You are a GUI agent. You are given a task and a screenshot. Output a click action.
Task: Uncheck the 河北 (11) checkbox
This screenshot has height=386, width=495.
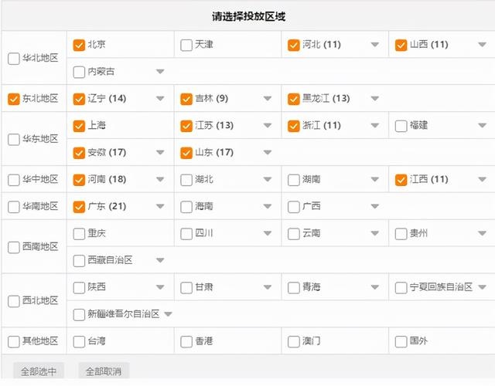tap(294, 45)
